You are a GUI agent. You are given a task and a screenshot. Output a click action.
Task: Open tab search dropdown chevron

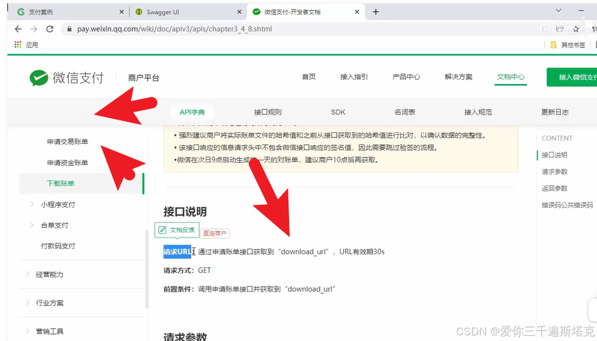point(558,11)
